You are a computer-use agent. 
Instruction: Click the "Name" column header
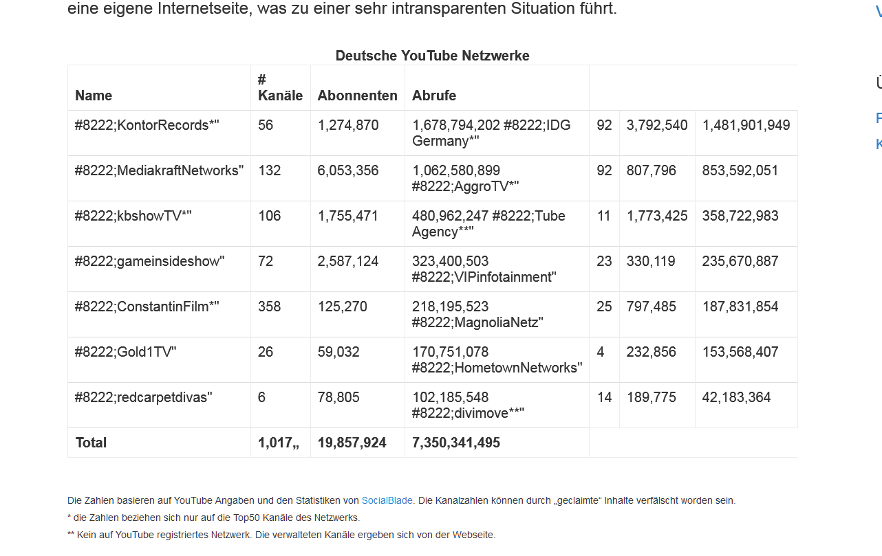pyautogui.click(x=94, y=96)
